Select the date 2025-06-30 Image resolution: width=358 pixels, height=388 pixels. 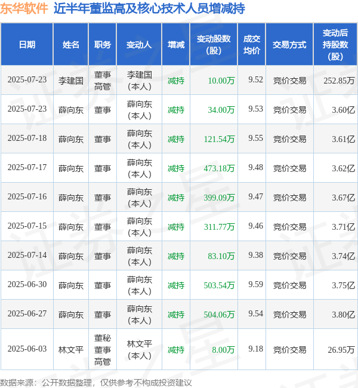tap(27, 284)
